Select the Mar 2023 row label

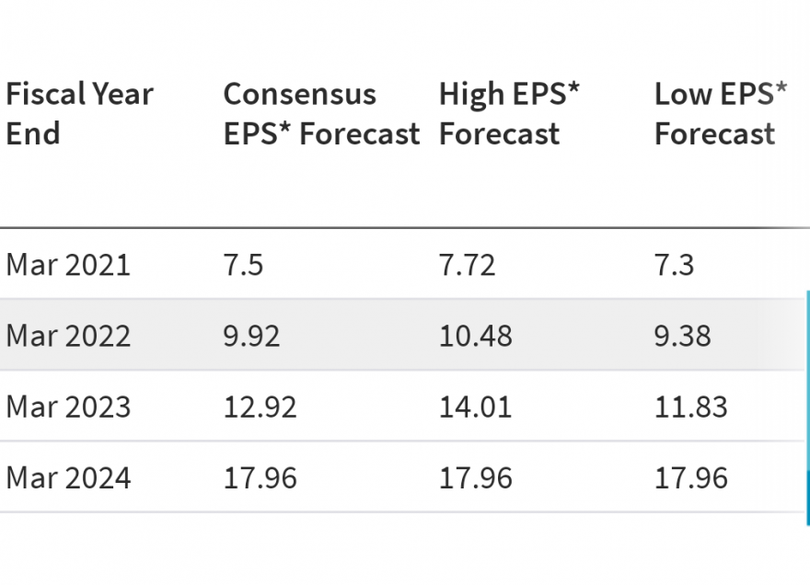coord(68,407)
